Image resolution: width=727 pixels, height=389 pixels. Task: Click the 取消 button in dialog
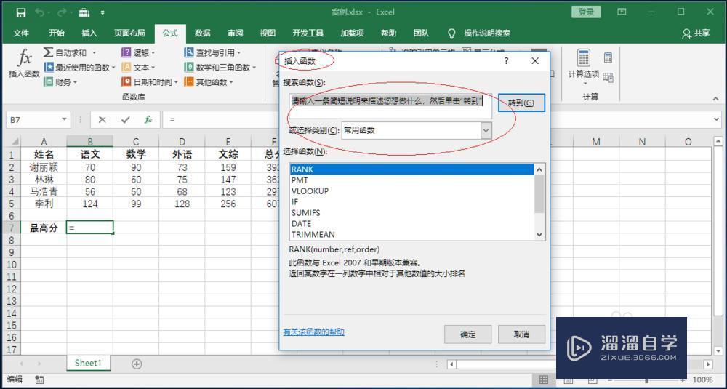(521, 334)
